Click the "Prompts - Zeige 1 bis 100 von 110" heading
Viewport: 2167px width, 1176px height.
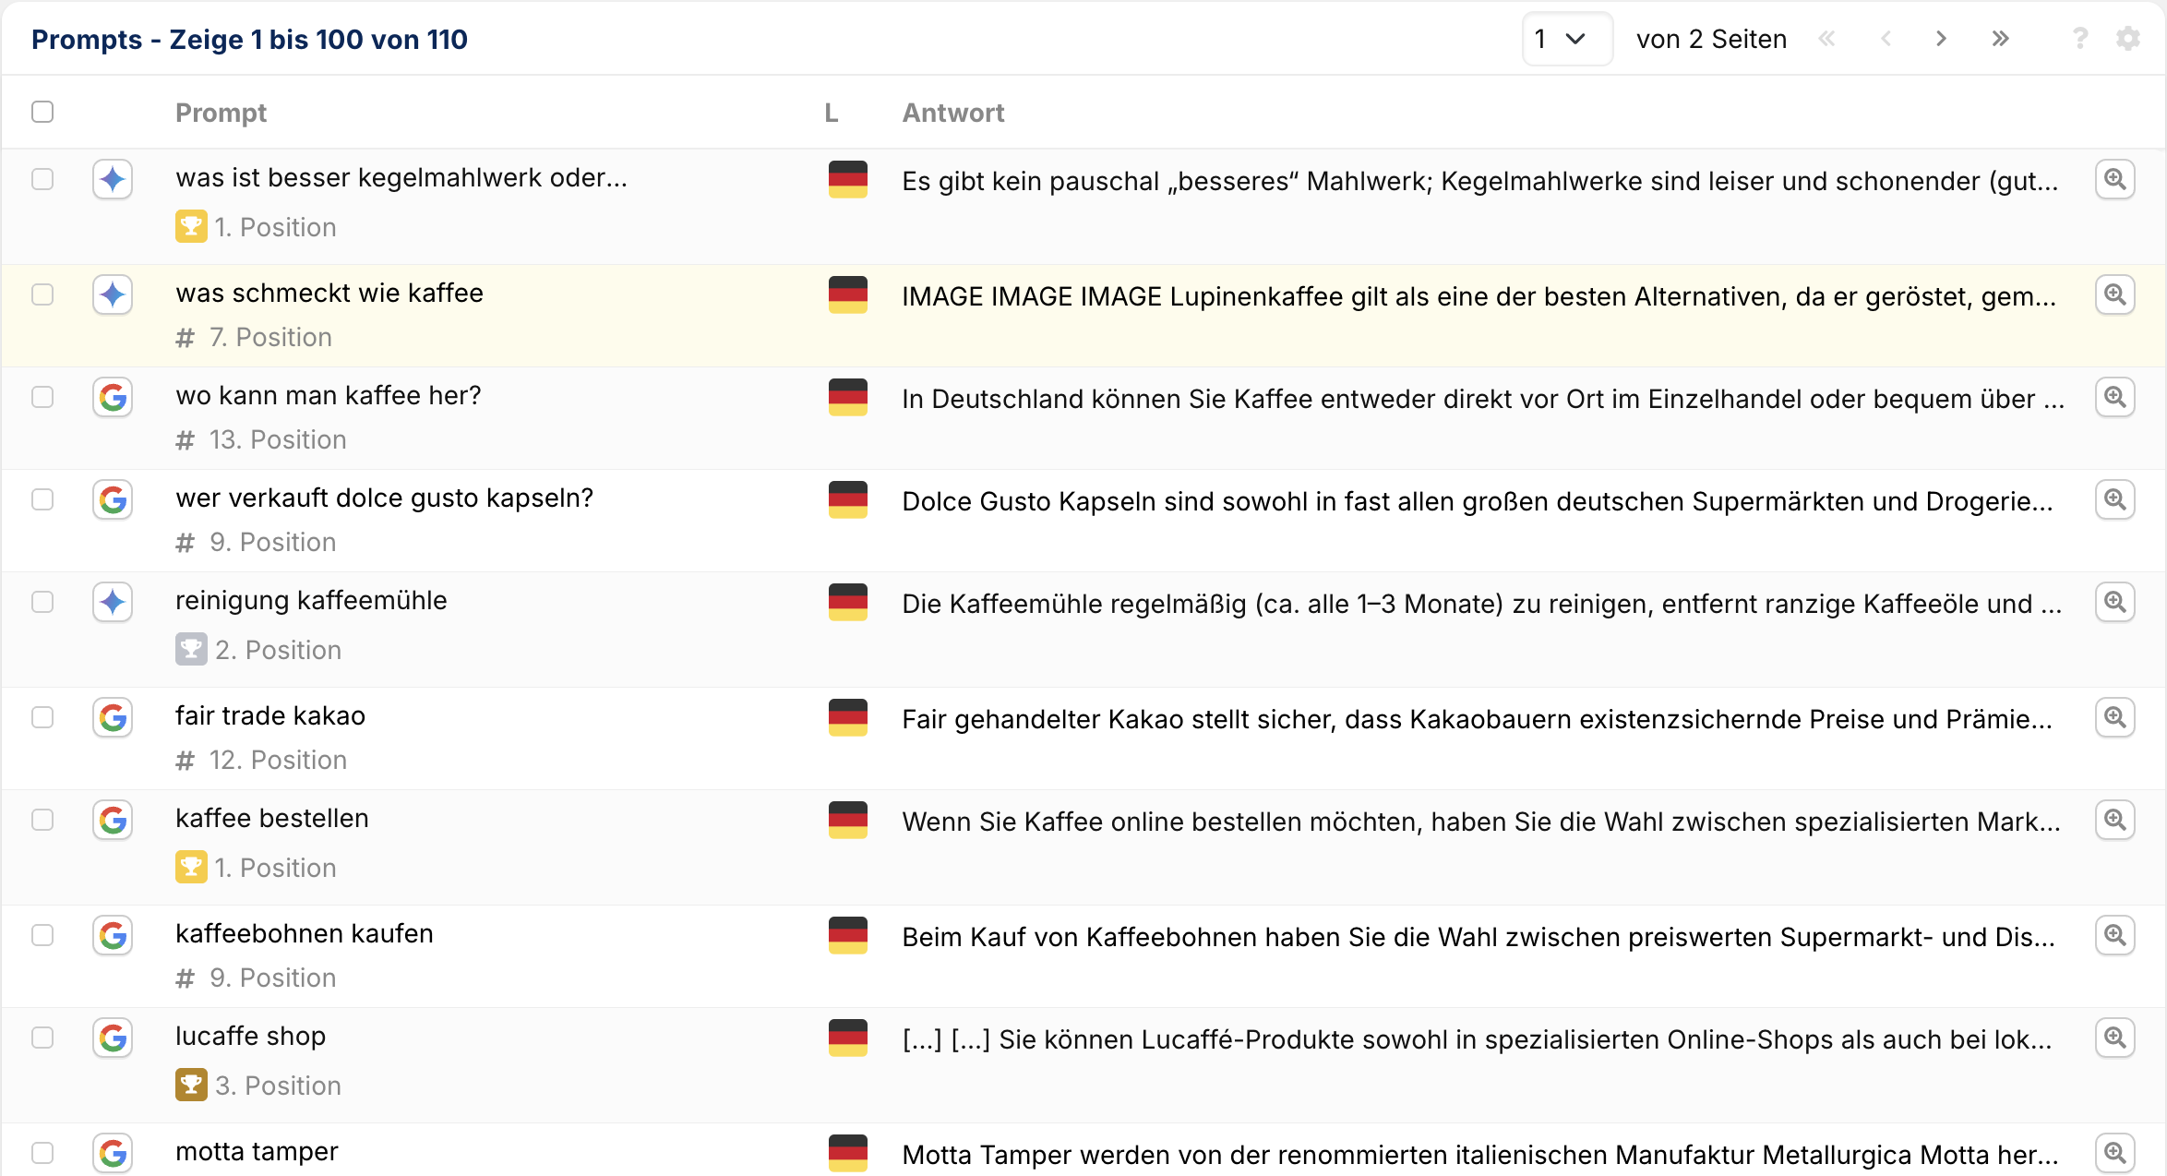[250, 39]
